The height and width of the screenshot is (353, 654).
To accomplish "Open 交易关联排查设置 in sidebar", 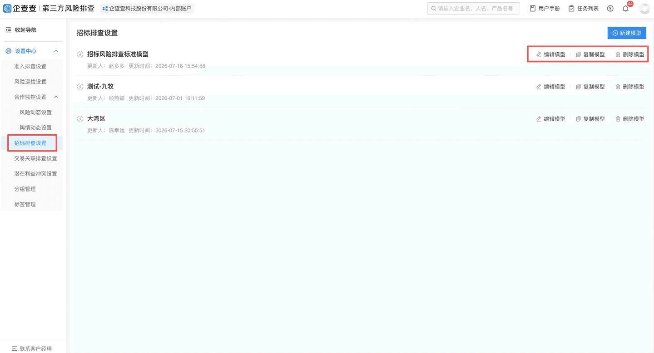I will [x=36, y=158].
